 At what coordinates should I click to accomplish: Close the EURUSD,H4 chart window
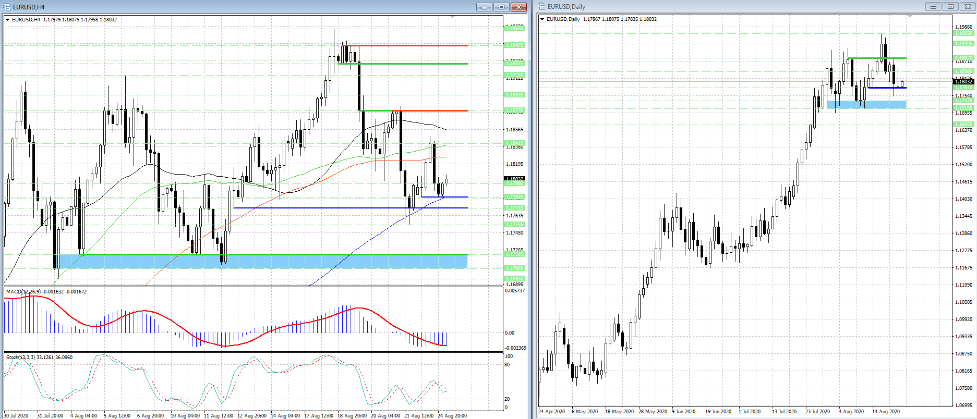pyautogui.click(x=518, y=7)
